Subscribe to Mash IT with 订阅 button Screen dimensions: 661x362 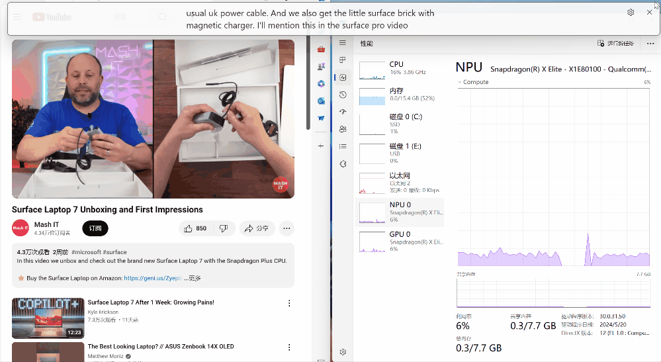pyautogui.click(x=95, y=228)
